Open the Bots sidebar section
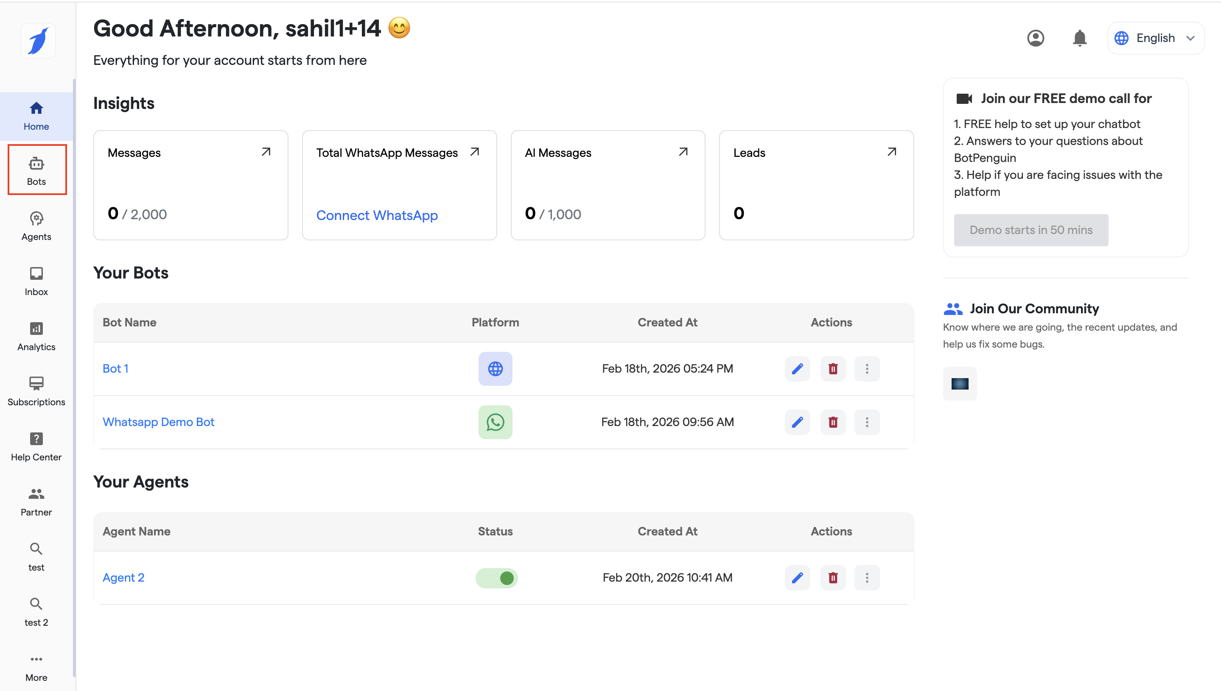Image resolution: width=1221 pixels, height=691 pixels. (x=36, y=170)
